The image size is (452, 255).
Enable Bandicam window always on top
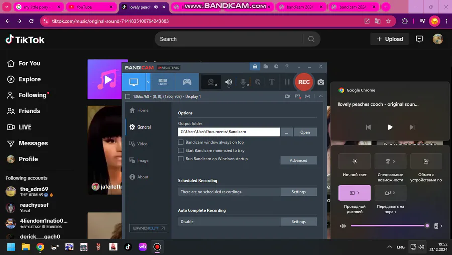[181, 142]
